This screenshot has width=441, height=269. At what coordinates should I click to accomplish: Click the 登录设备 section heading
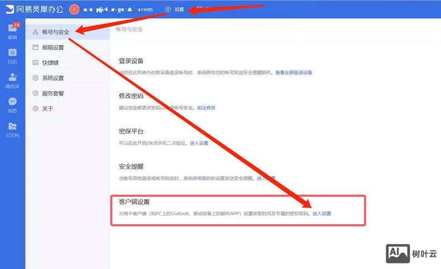point(131,61)
